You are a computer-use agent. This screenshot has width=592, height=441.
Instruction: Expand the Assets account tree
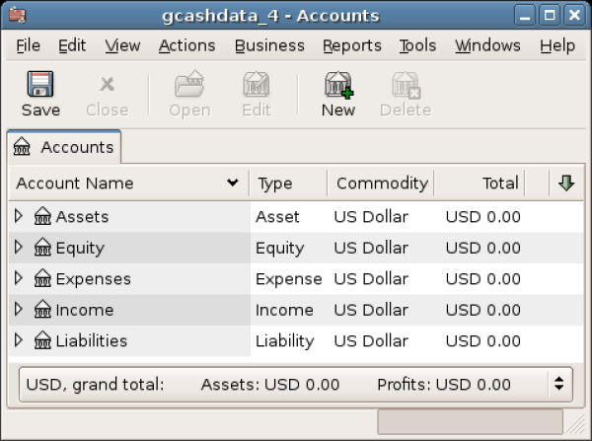[19, 216]
